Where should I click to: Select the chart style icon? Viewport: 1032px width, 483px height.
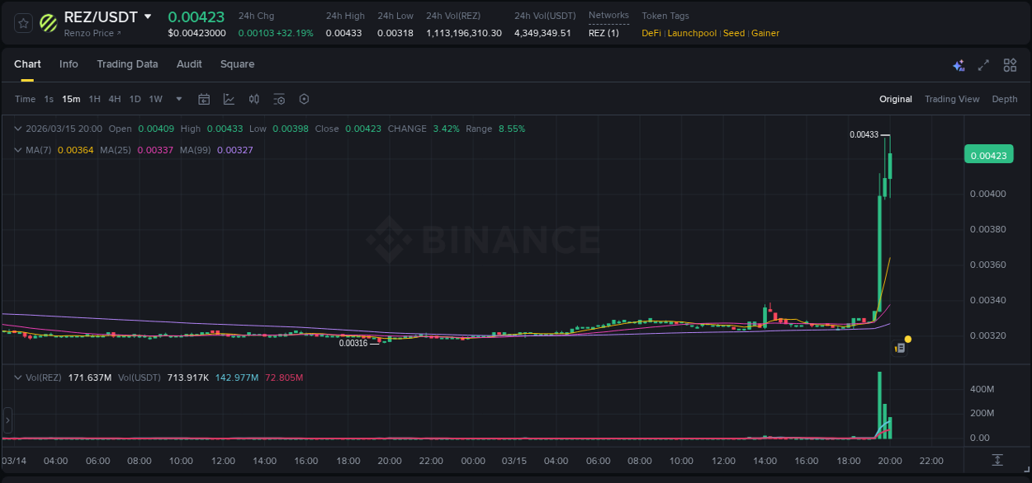click(229, 99)
